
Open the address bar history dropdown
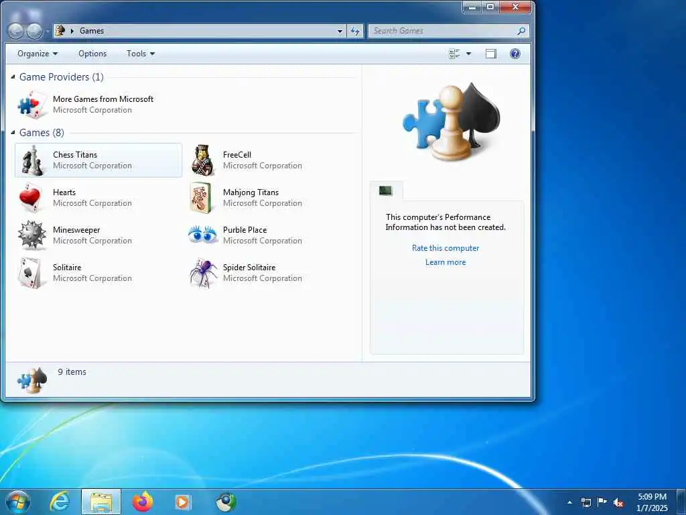(340, 31)
